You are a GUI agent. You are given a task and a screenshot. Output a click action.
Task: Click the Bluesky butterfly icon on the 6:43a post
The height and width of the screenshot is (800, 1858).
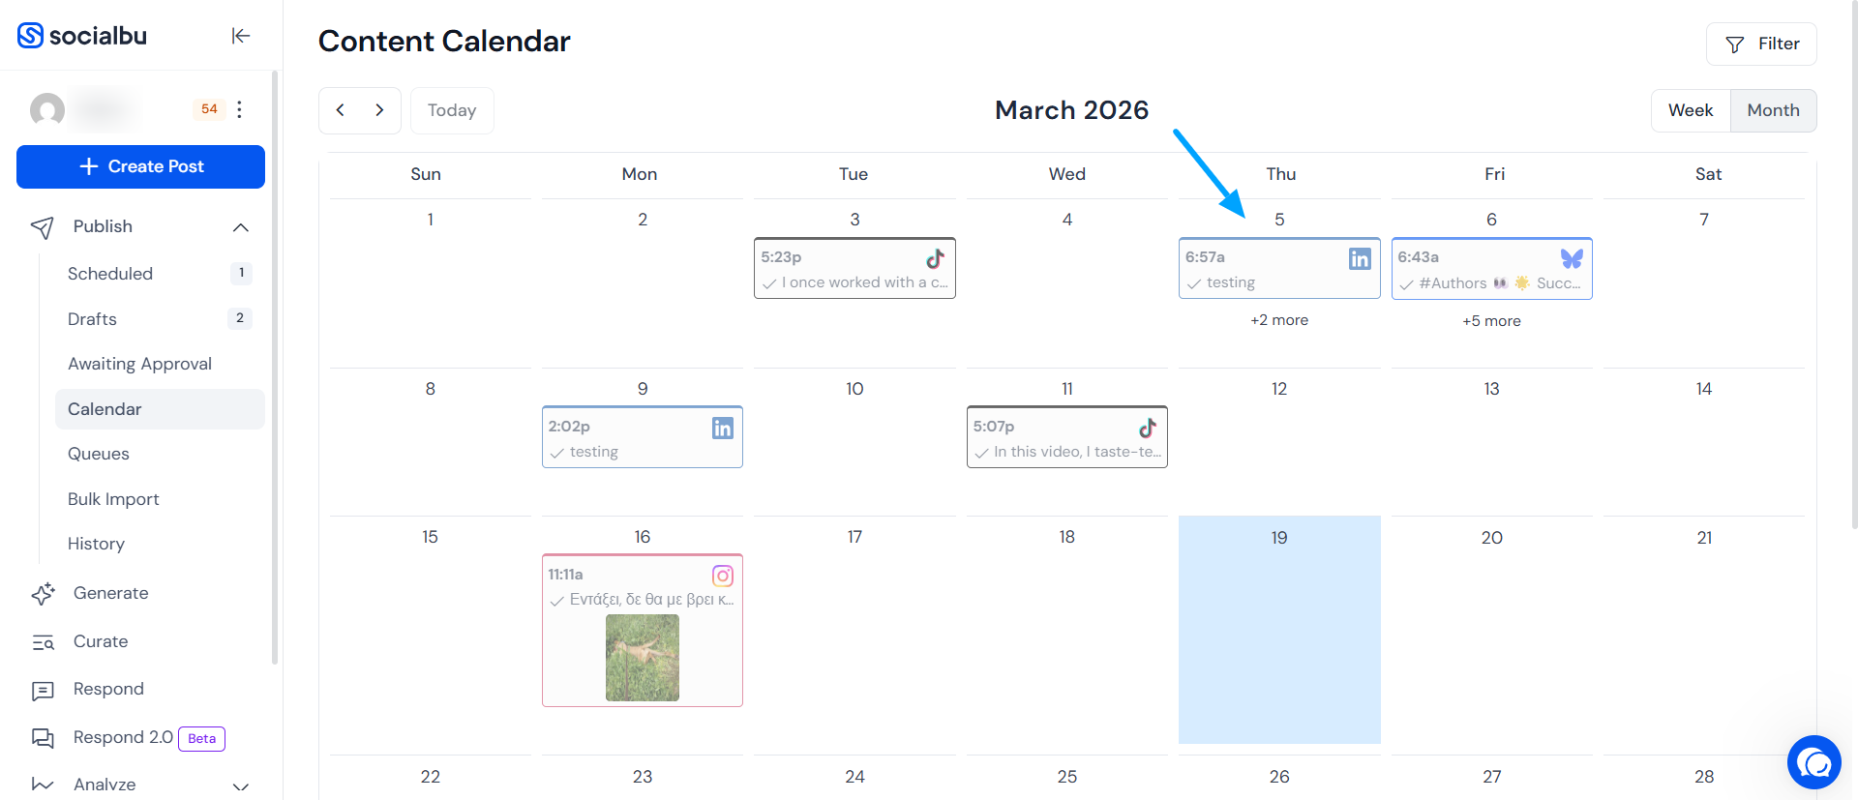pos(1572,258)
